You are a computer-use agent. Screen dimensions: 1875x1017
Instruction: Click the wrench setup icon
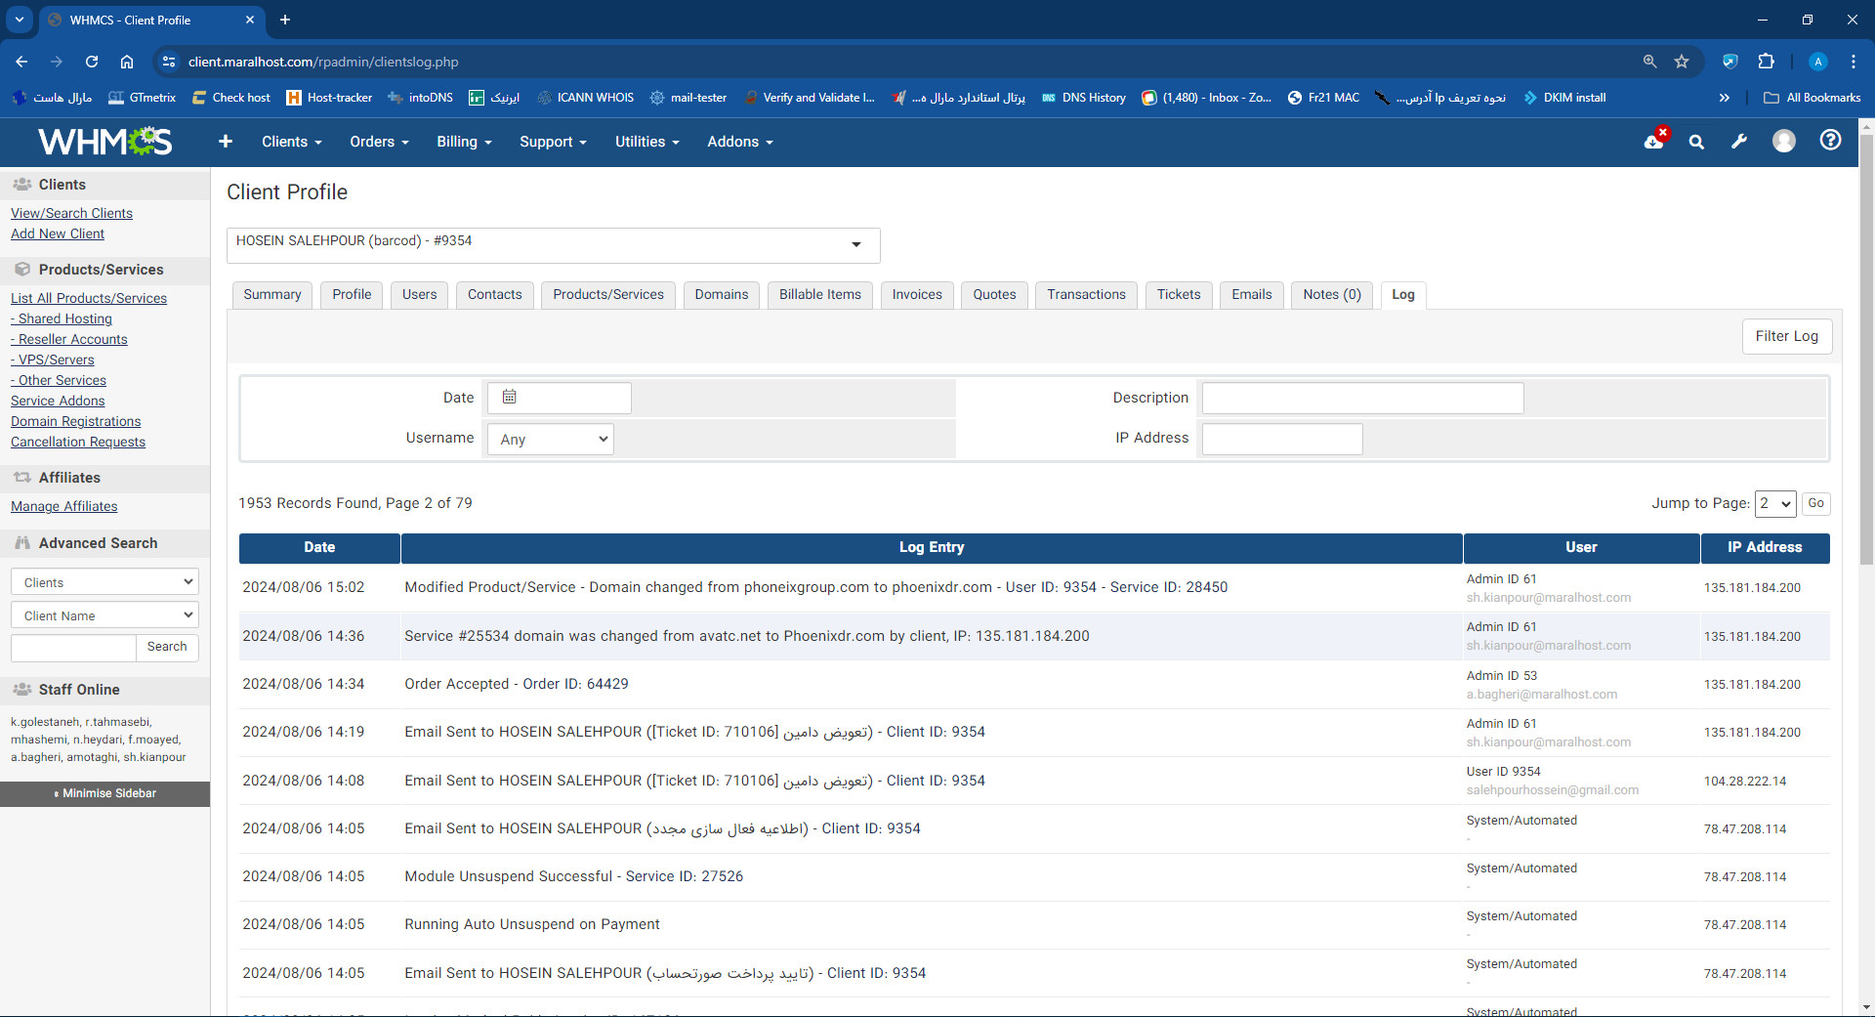tap(1739, 142)
